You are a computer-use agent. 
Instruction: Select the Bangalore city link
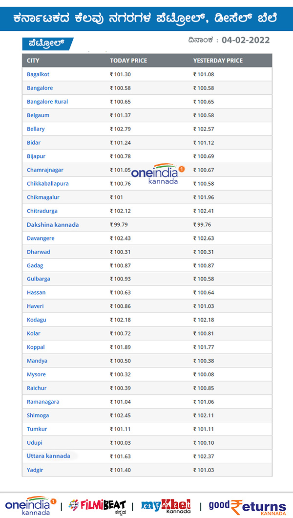coord(39,88)
